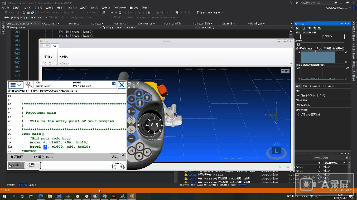Step forward with pendant hardware button
This screenshot has height=200, width=357.
(147, 152)
